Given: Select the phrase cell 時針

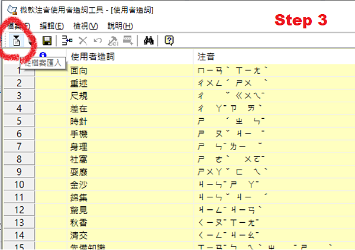Looking at the screenshot, I should [130, 121].
